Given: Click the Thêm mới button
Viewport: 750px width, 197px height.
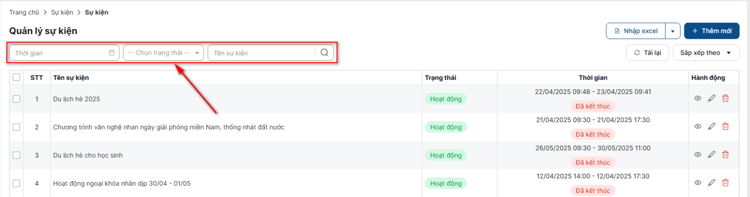Looking at the screenshot, I should 712,31.
